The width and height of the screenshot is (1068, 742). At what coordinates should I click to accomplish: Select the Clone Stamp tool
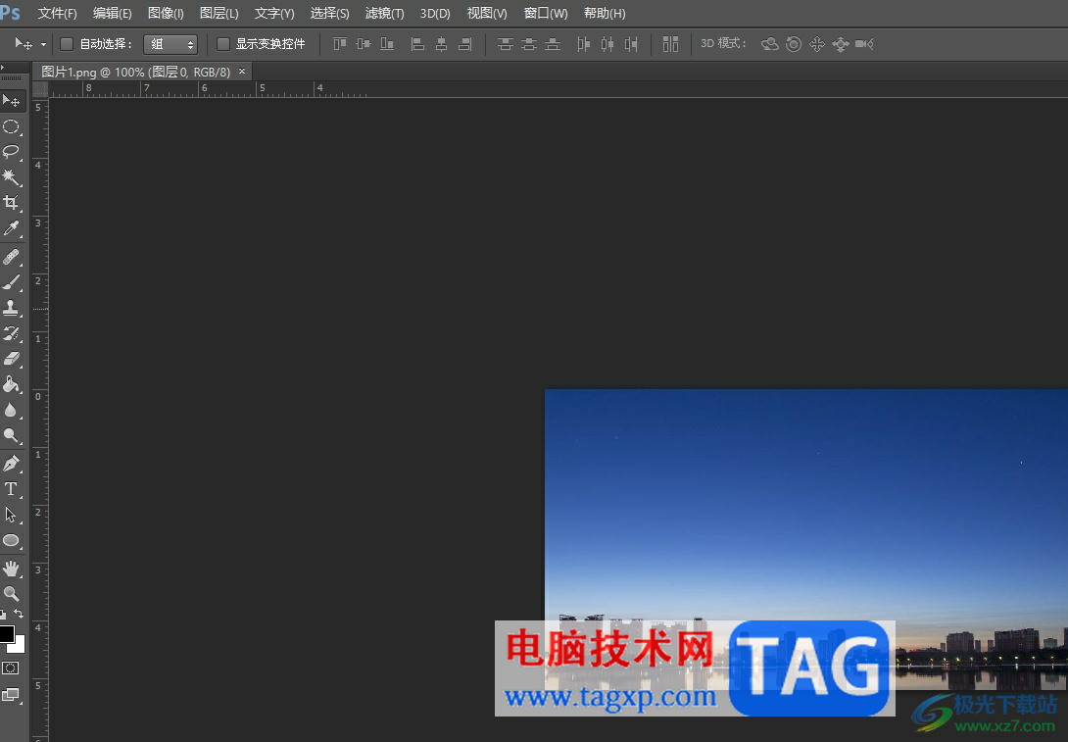[11, 308]
